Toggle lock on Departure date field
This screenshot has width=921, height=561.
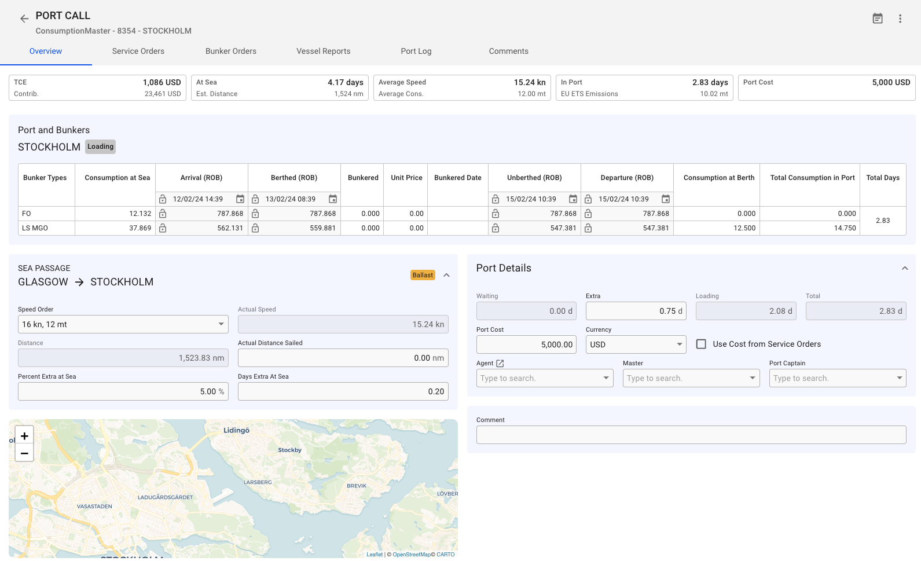[x=588, y=199]
